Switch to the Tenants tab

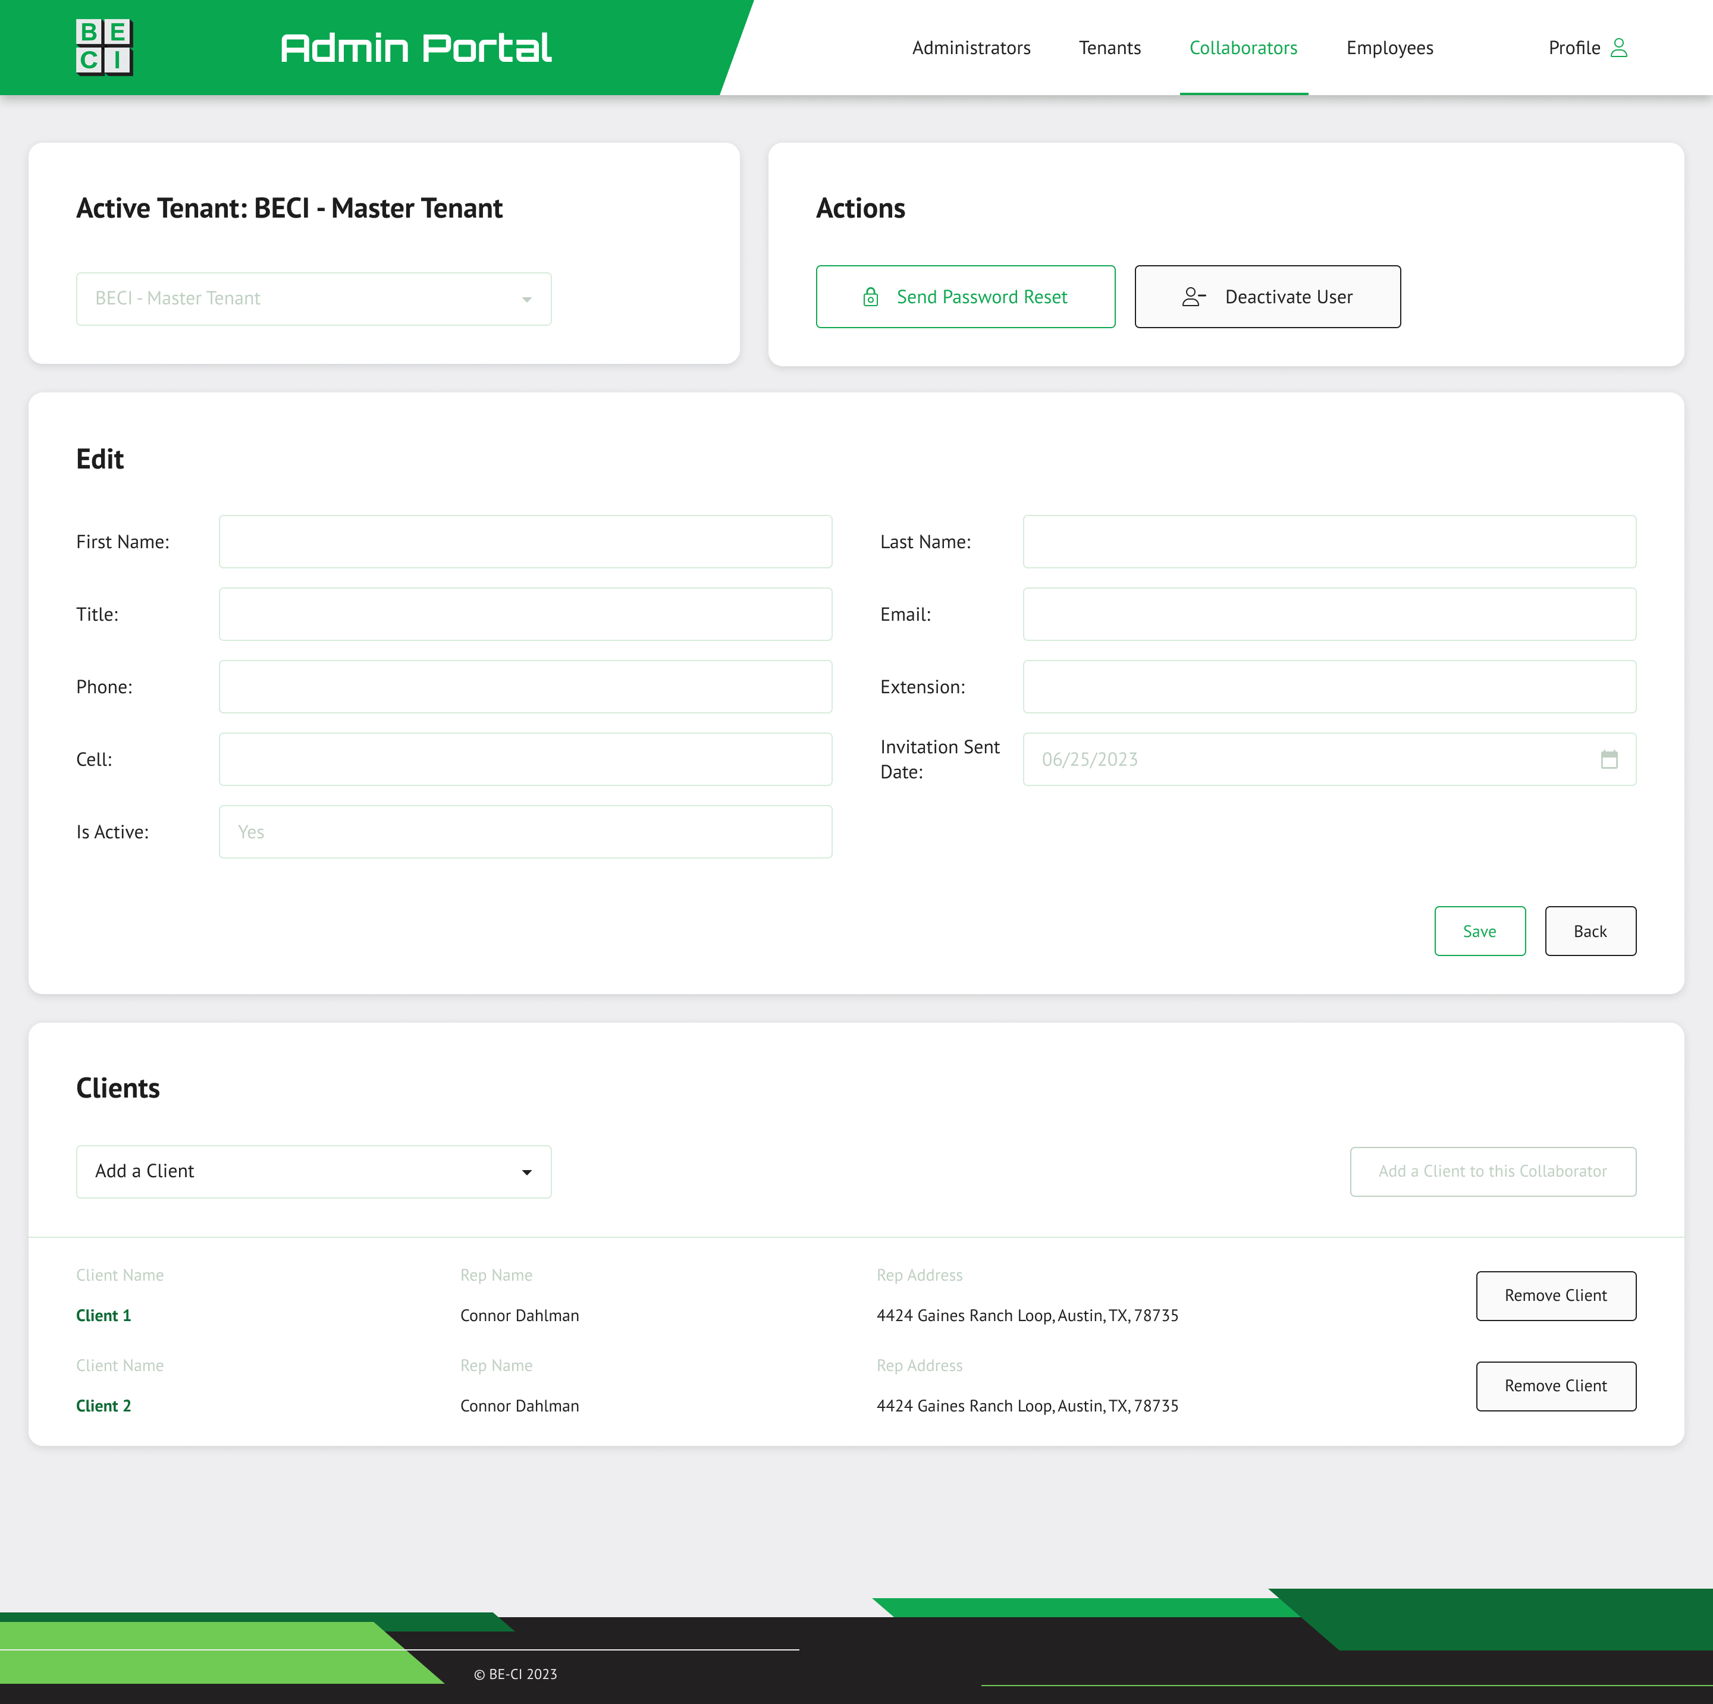tap(1109, 48)
